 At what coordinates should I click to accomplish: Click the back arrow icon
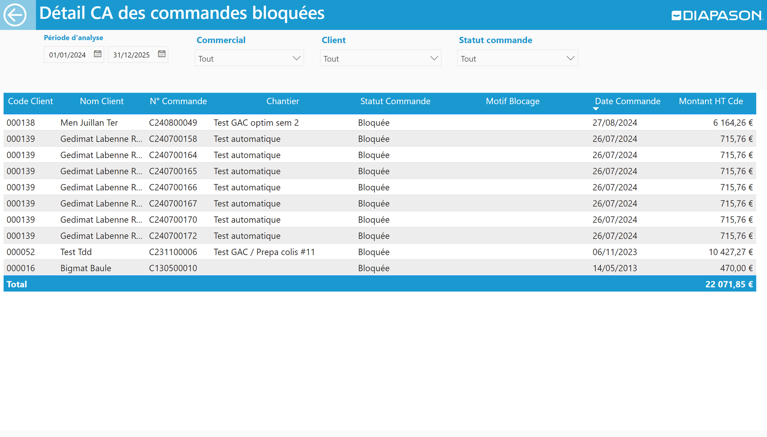click(15, 15)
